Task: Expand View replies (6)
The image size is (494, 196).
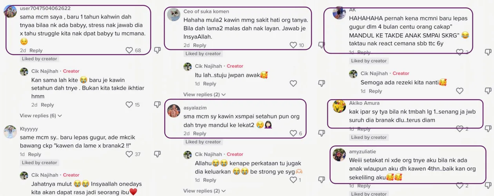Action: pyautogui.click(x=41, y=116)
